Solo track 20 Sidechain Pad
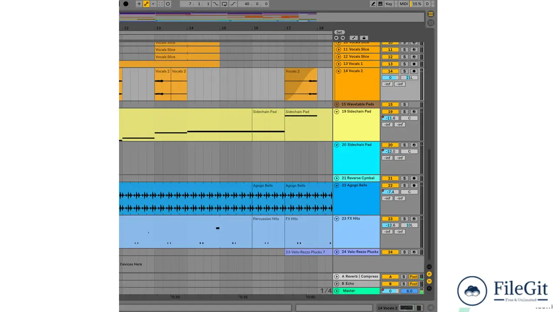 [x=404, y=145]
